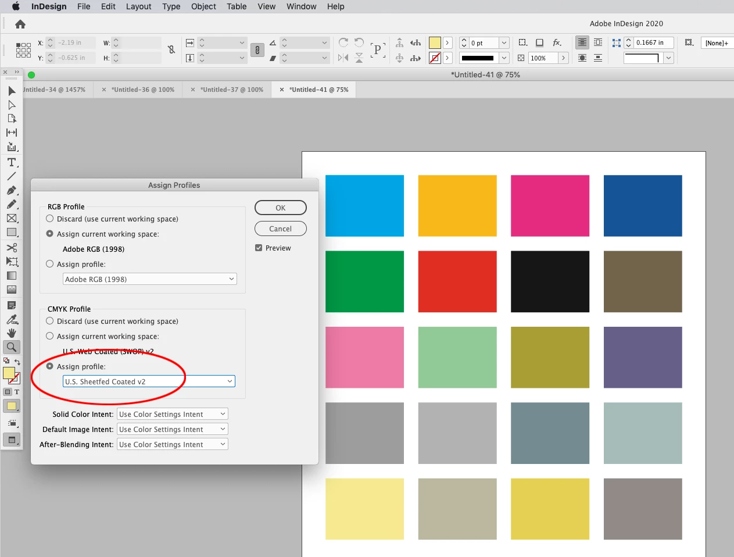Open the Default Image Intent dropdown
The image size is (734, 557).
coord(173,429)
